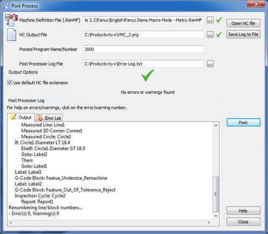Select log line 'Renumbering line/block numbers...'
Viewport: 268px width, 234px height.
46,208
